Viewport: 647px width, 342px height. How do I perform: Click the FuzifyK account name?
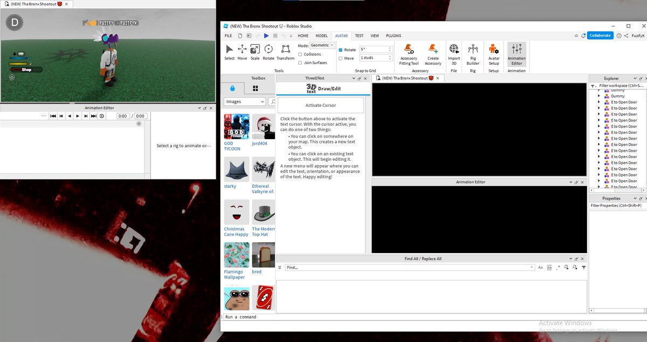coord(638,36)
